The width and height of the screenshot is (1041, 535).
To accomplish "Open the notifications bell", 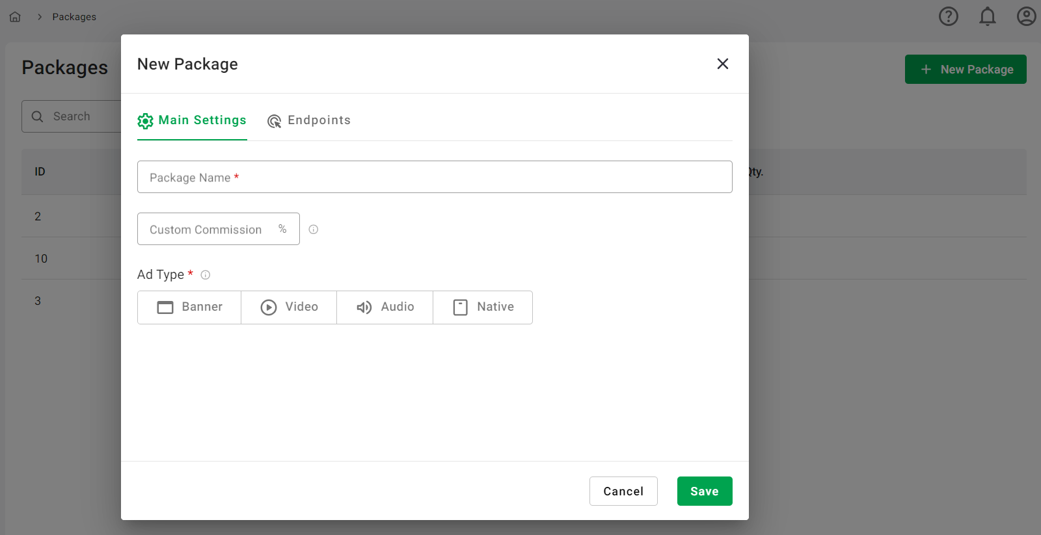I will click(987, 16).
